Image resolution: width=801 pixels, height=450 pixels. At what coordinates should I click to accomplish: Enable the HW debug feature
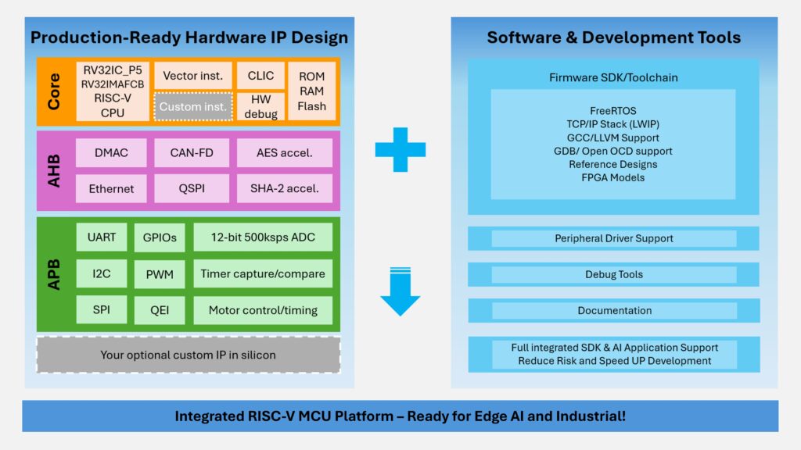click(x=260, y=107)
